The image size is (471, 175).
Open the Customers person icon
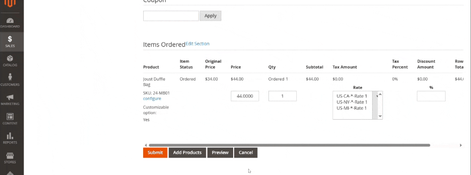(10, 80)
